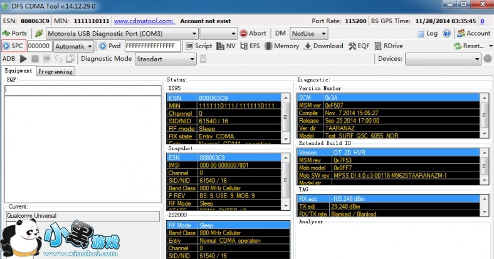Click the SPC code input field
This screenshot has width=494, height=259.
[x=38, y=46]
